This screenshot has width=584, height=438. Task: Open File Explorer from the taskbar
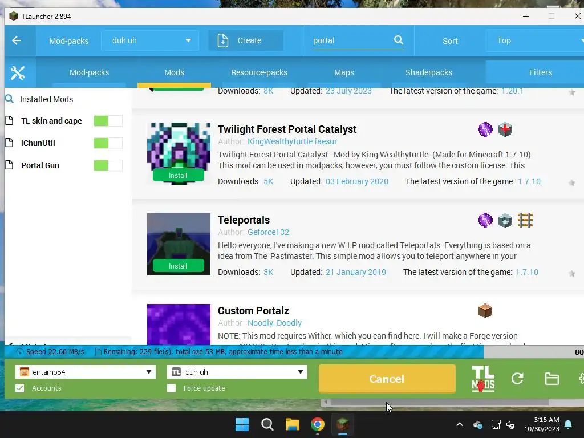(293, 424)
